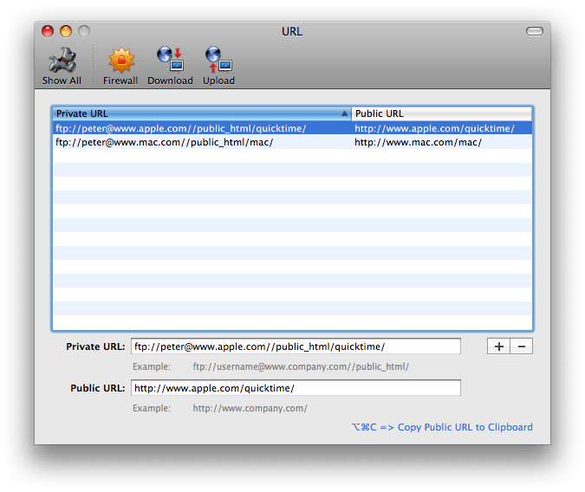Minimize the URL window with yellow button
Image resolution: width=585 pixels, height=492 pixels.
click(x=66, y=31)
